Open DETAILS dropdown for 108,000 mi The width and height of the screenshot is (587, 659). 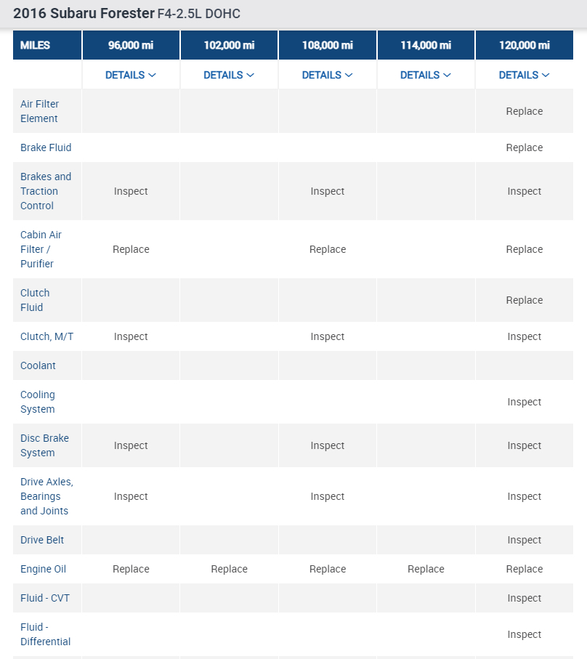[328, 75]
